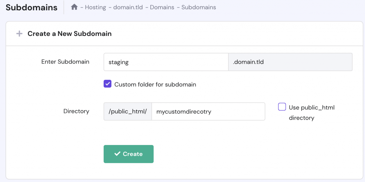Image resolution: width=365 pixels, height=182 pixels.
Task: Open the Hosting breadcrumb link
Action: [x=95, y=7]
